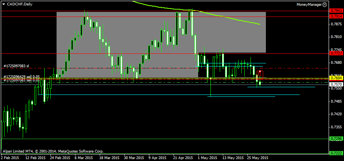Viewport: 344px width, 161px height.
Task: Click the '1 May 2015' date on time axis
Action: pyautogui.click(x=207, y=158)
